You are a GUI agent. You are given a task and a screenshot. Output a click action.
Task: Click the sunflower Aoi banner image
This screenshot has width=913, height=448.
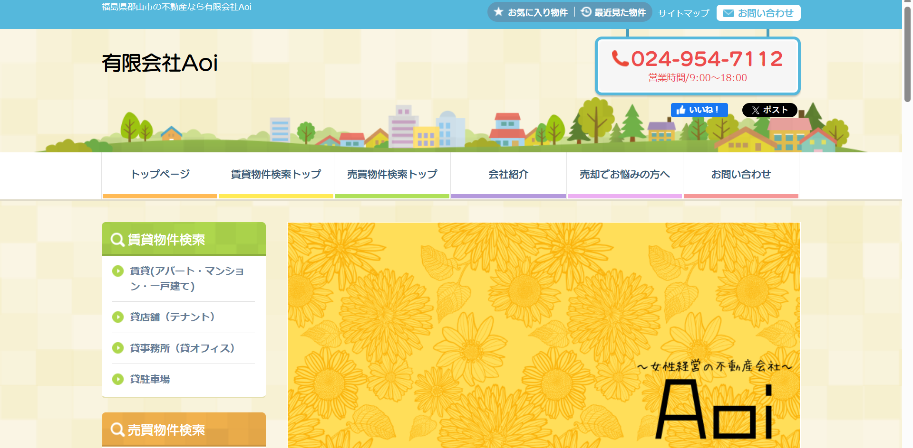(544, 335)
